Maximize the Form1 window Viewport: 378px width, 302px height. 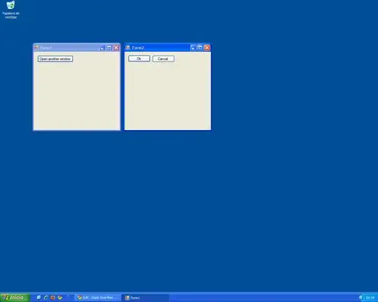tap(109, 48)
